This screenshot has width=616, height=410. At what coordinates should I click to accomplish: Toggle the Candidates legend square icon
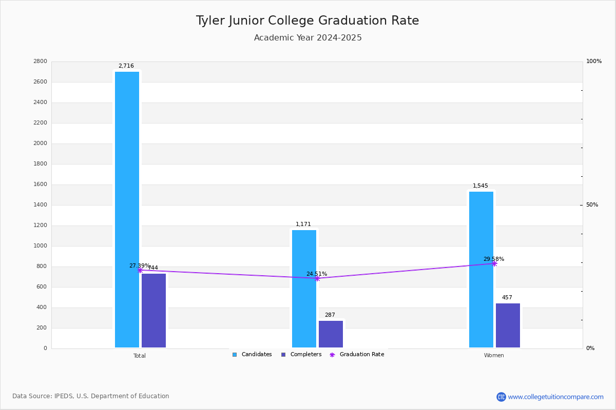[235, 355]
